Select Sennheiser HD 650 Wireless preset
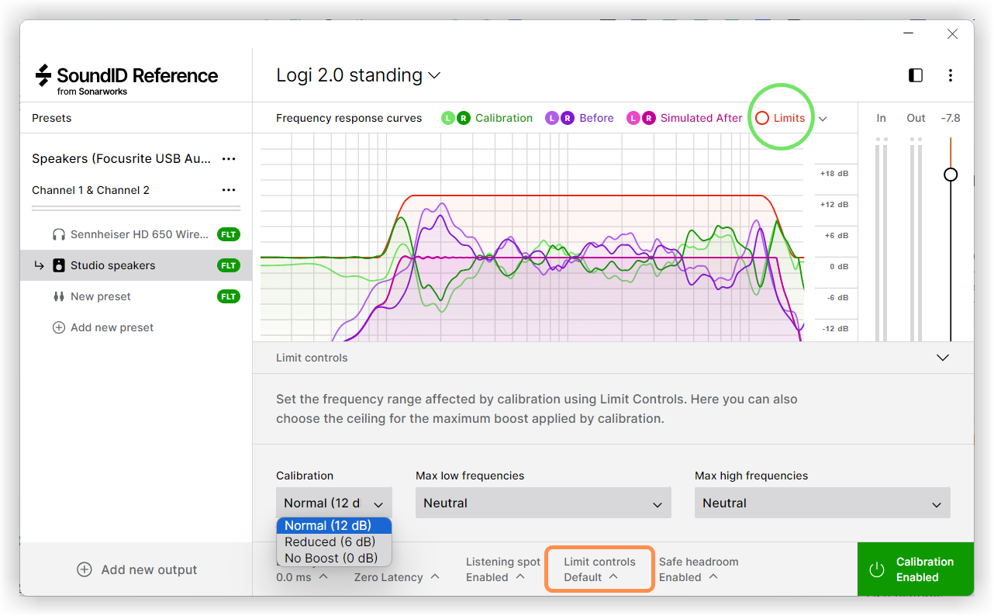The width and height of the screenshot is (994, 616). click(136, 234)
